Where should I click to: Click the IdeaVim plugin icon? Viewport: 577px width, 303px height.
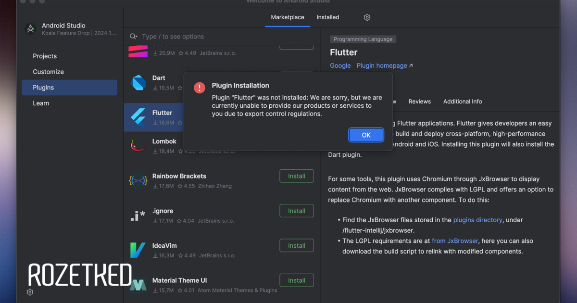coord(138,250)
